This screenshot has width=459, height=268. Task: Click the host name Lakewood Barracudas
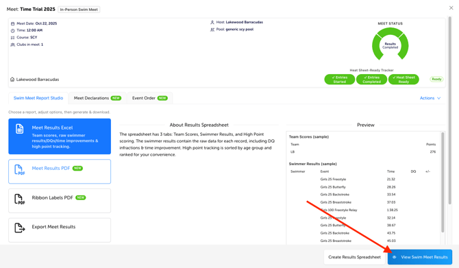(x=244, y=22)
